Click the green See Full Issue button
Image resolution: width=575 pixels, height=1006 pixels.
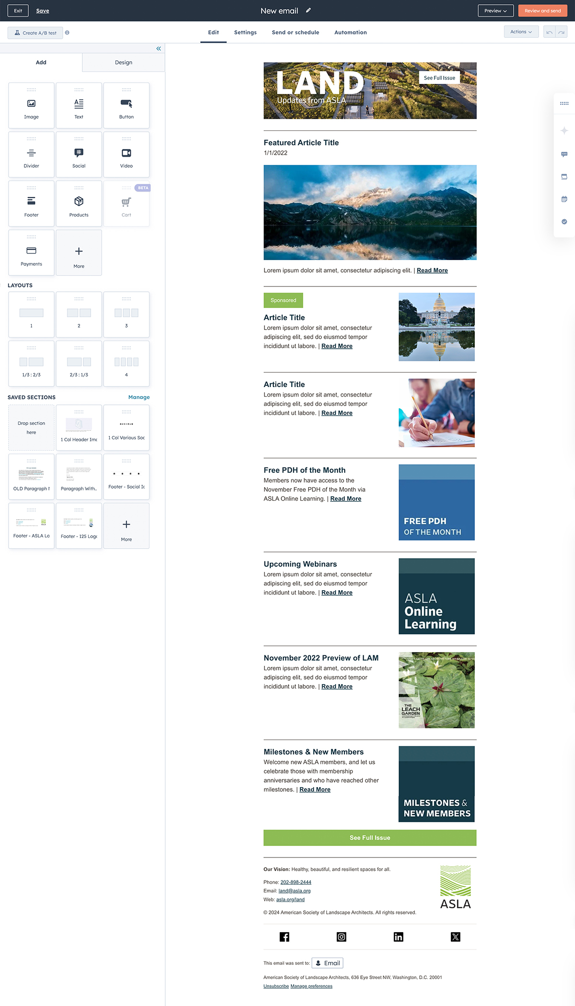click(370, 838)
